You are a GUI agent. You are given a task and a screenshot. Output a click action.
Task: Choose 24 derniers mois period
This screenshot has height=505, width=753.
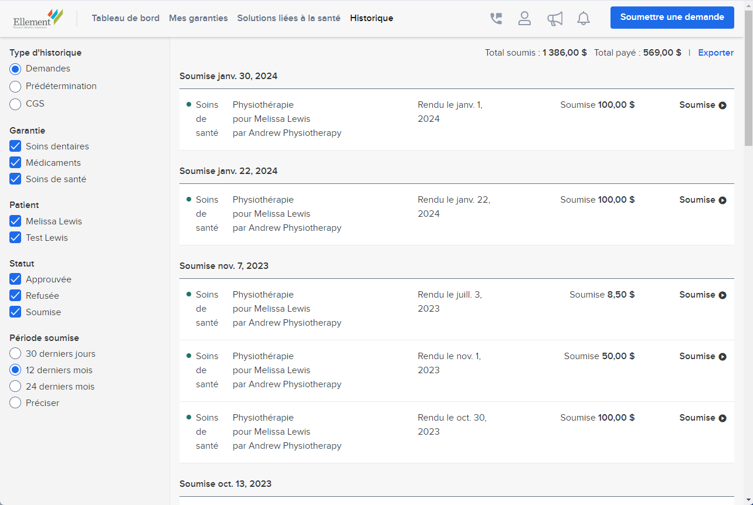tap(15, 387)
